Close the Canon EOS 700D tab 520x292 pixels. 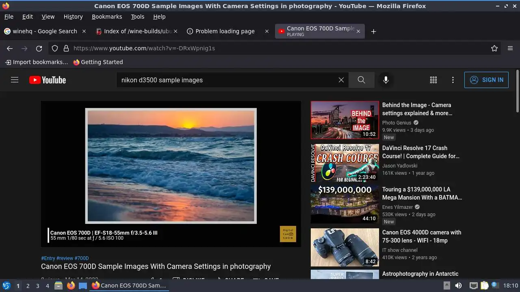358,31
